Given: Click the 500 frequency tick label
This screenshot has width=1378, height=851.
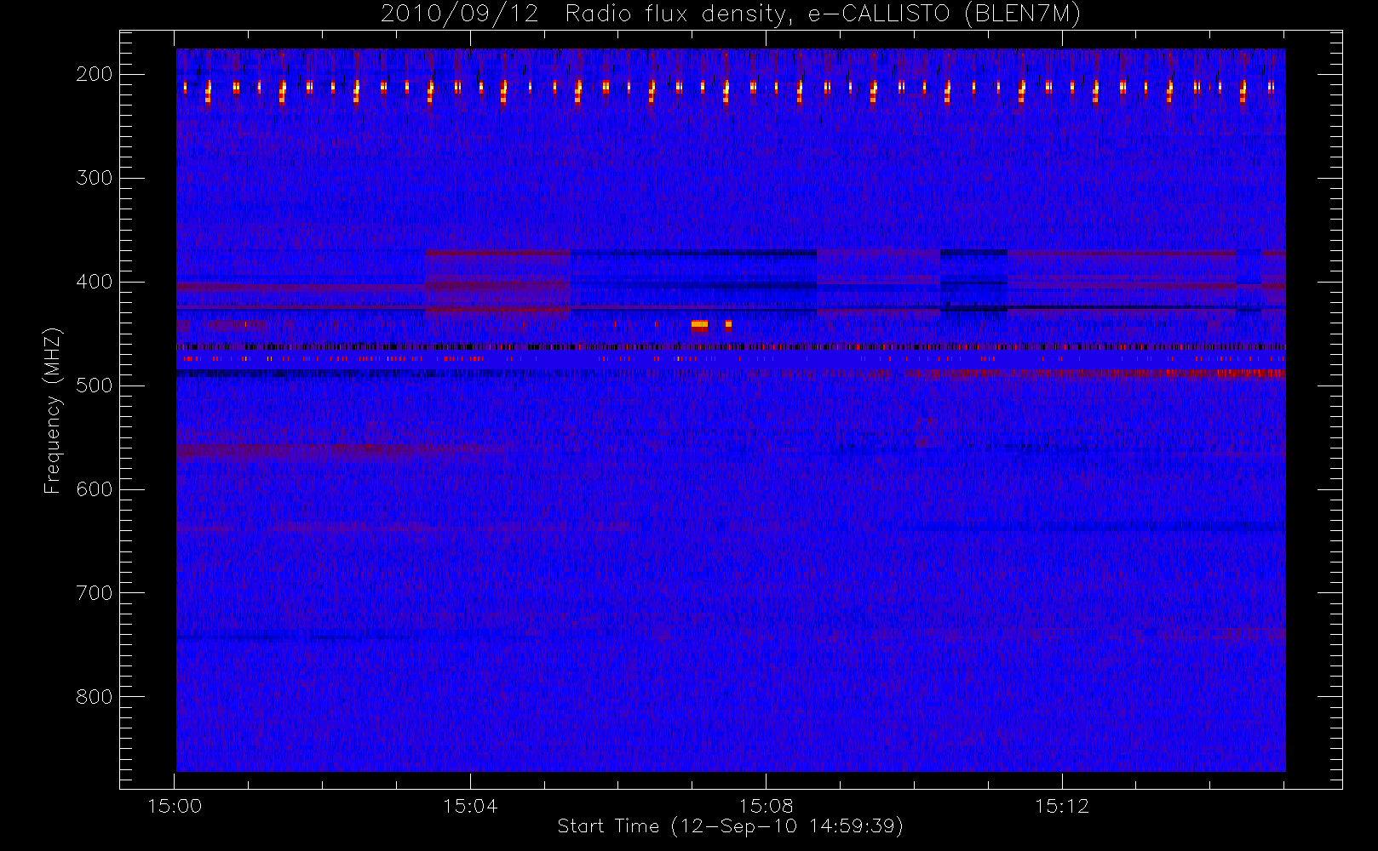Looking at the screenshot, I should click(x=95, y=386).
